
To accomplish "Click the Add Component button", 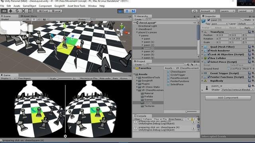I will tap(228, 98).
